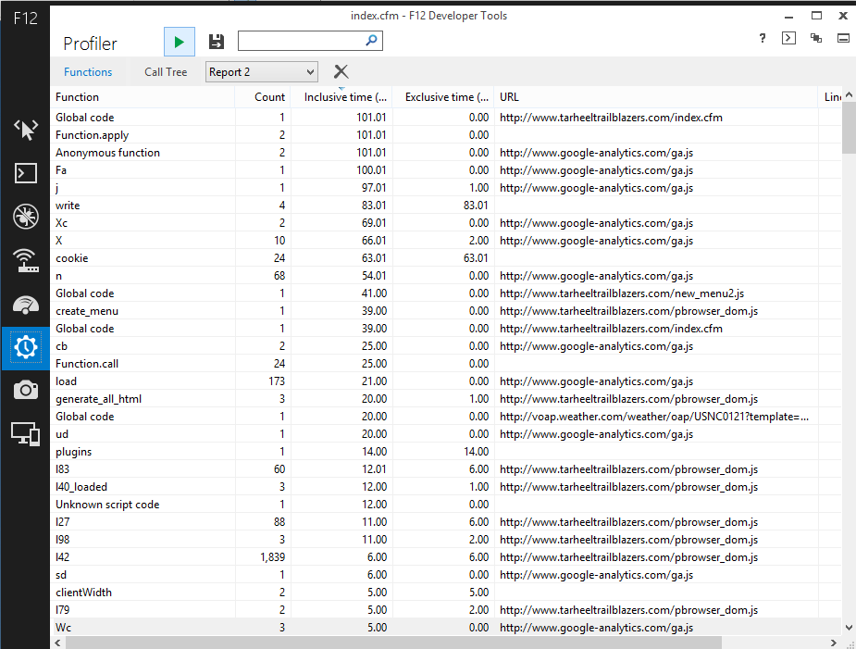The image size is (856, 649).
Task: Select the 'plugins' function row
Action: pyautogui.click(x=447, y=451)
